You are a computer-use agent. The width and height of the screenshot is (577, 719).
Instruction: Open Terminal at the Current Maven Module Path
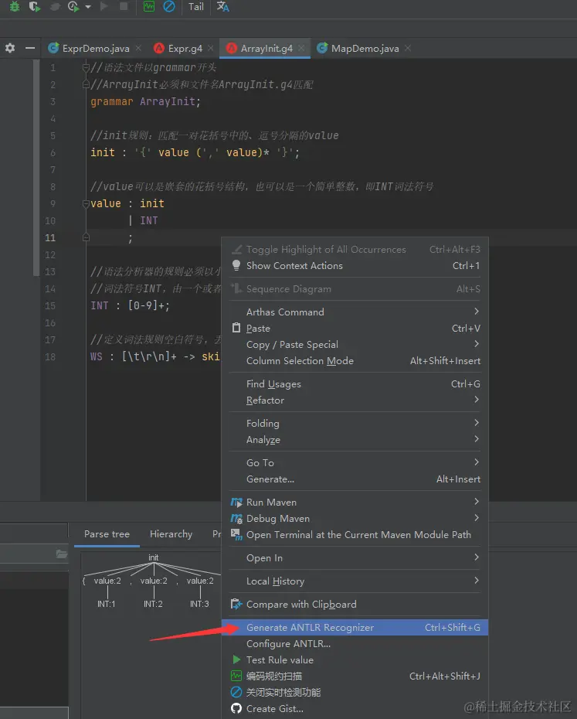(x=355, y=535)
